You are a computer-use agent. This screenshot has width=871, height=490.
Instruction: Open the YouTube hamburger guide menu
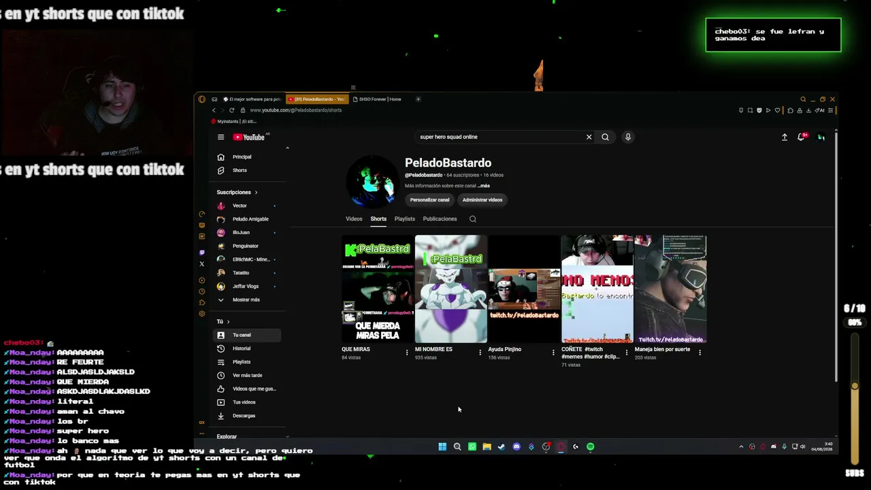click(220, 137)
